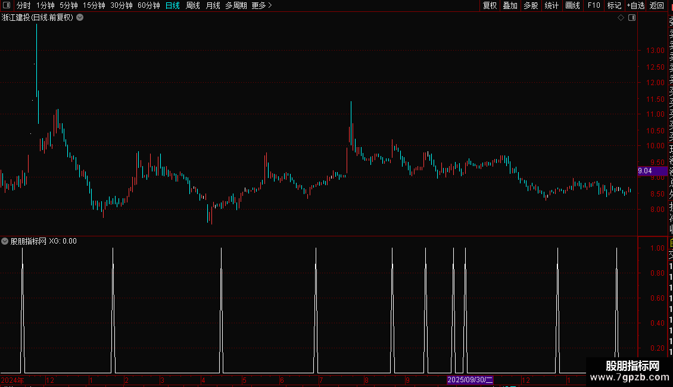Click the 8.00 price axis label
Screen dimensions: 673x387
point(657,210)
